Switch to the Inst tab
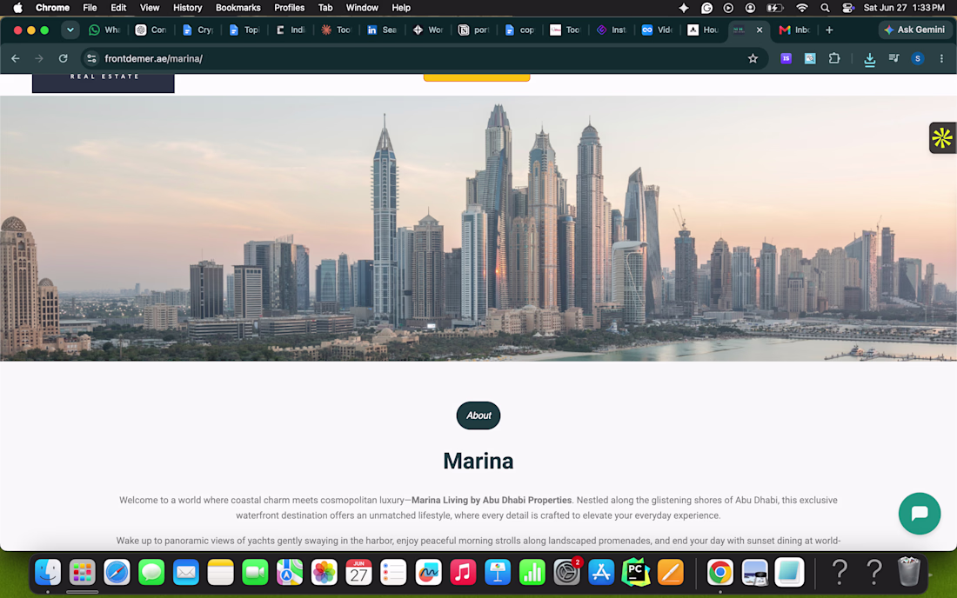The image size is (957, 598). [x=612, y=30]
